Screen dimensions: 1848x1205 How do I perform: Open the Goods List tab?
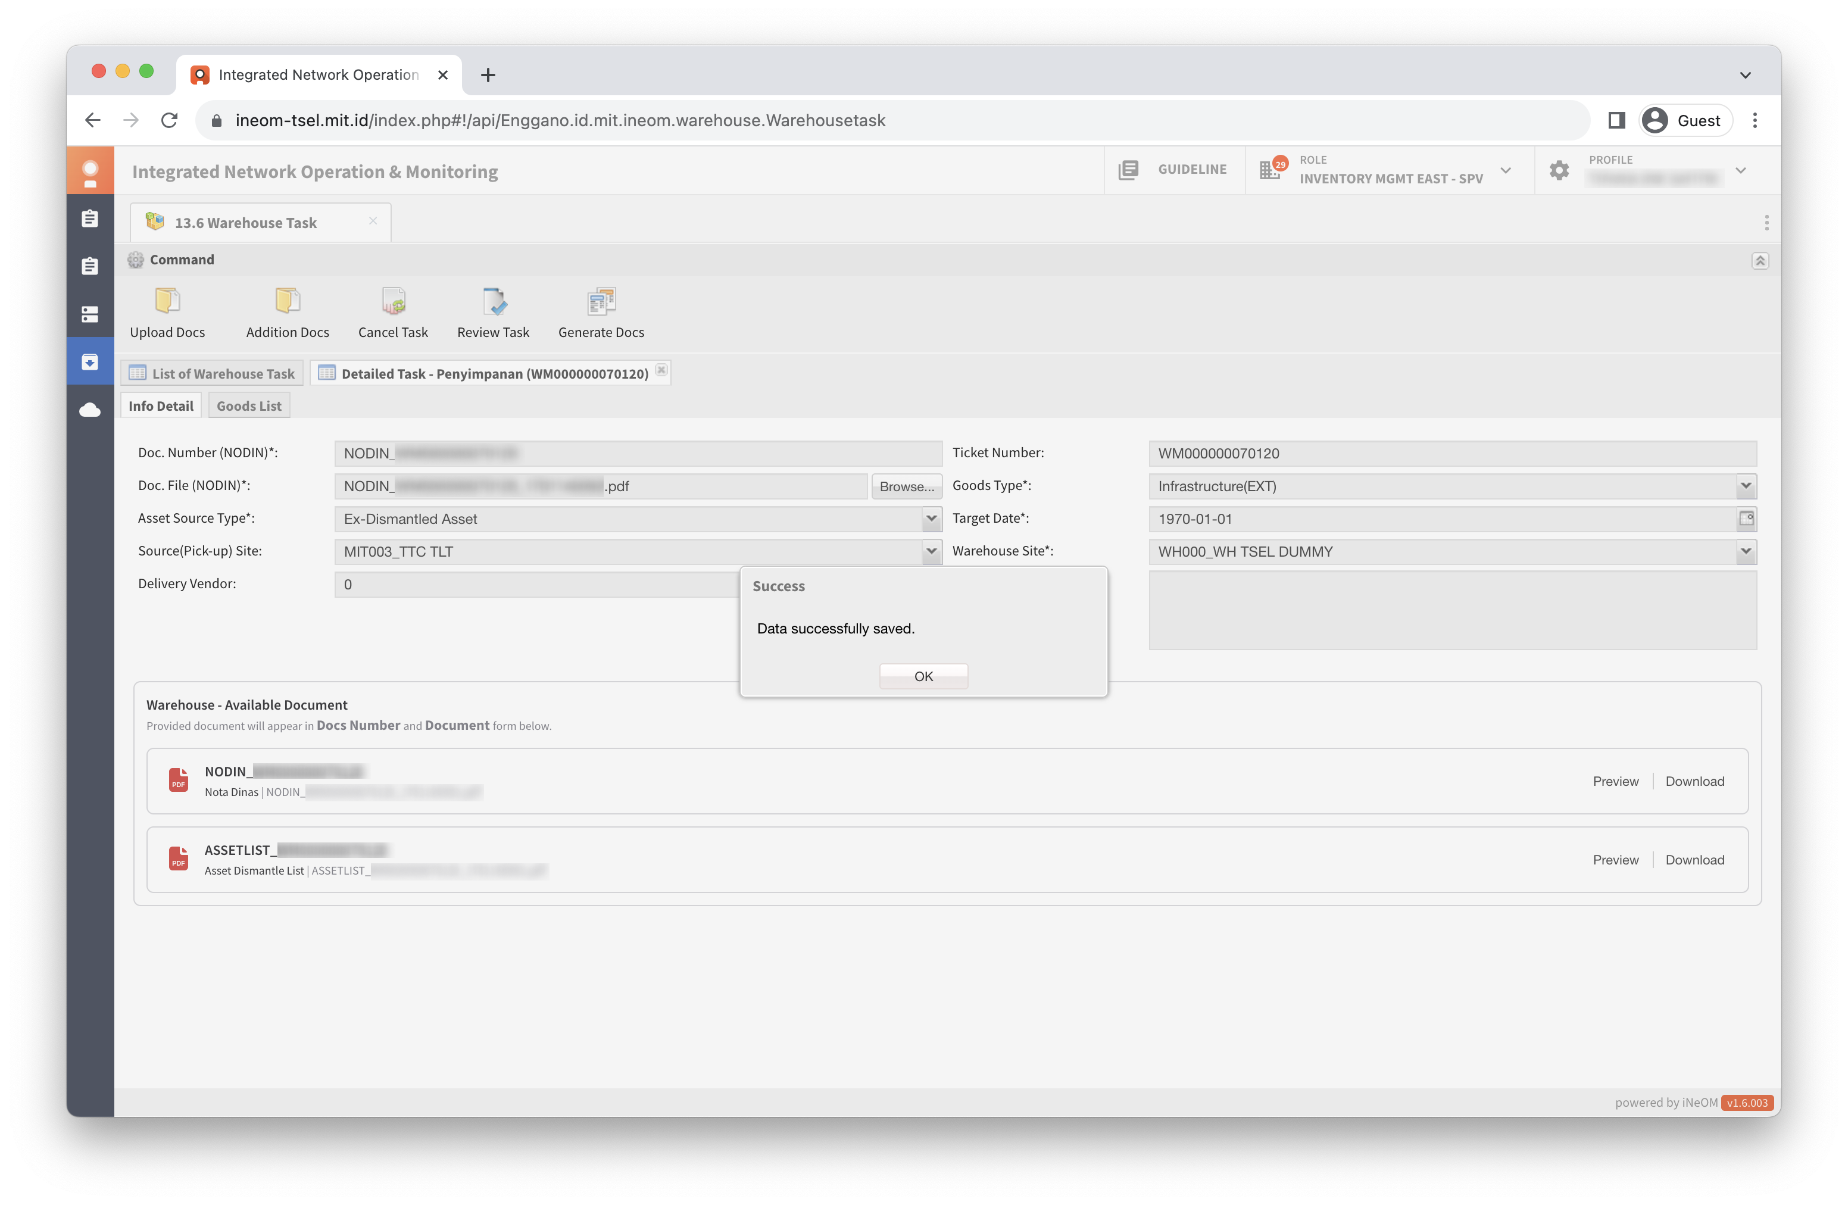(x=248, y=406)
